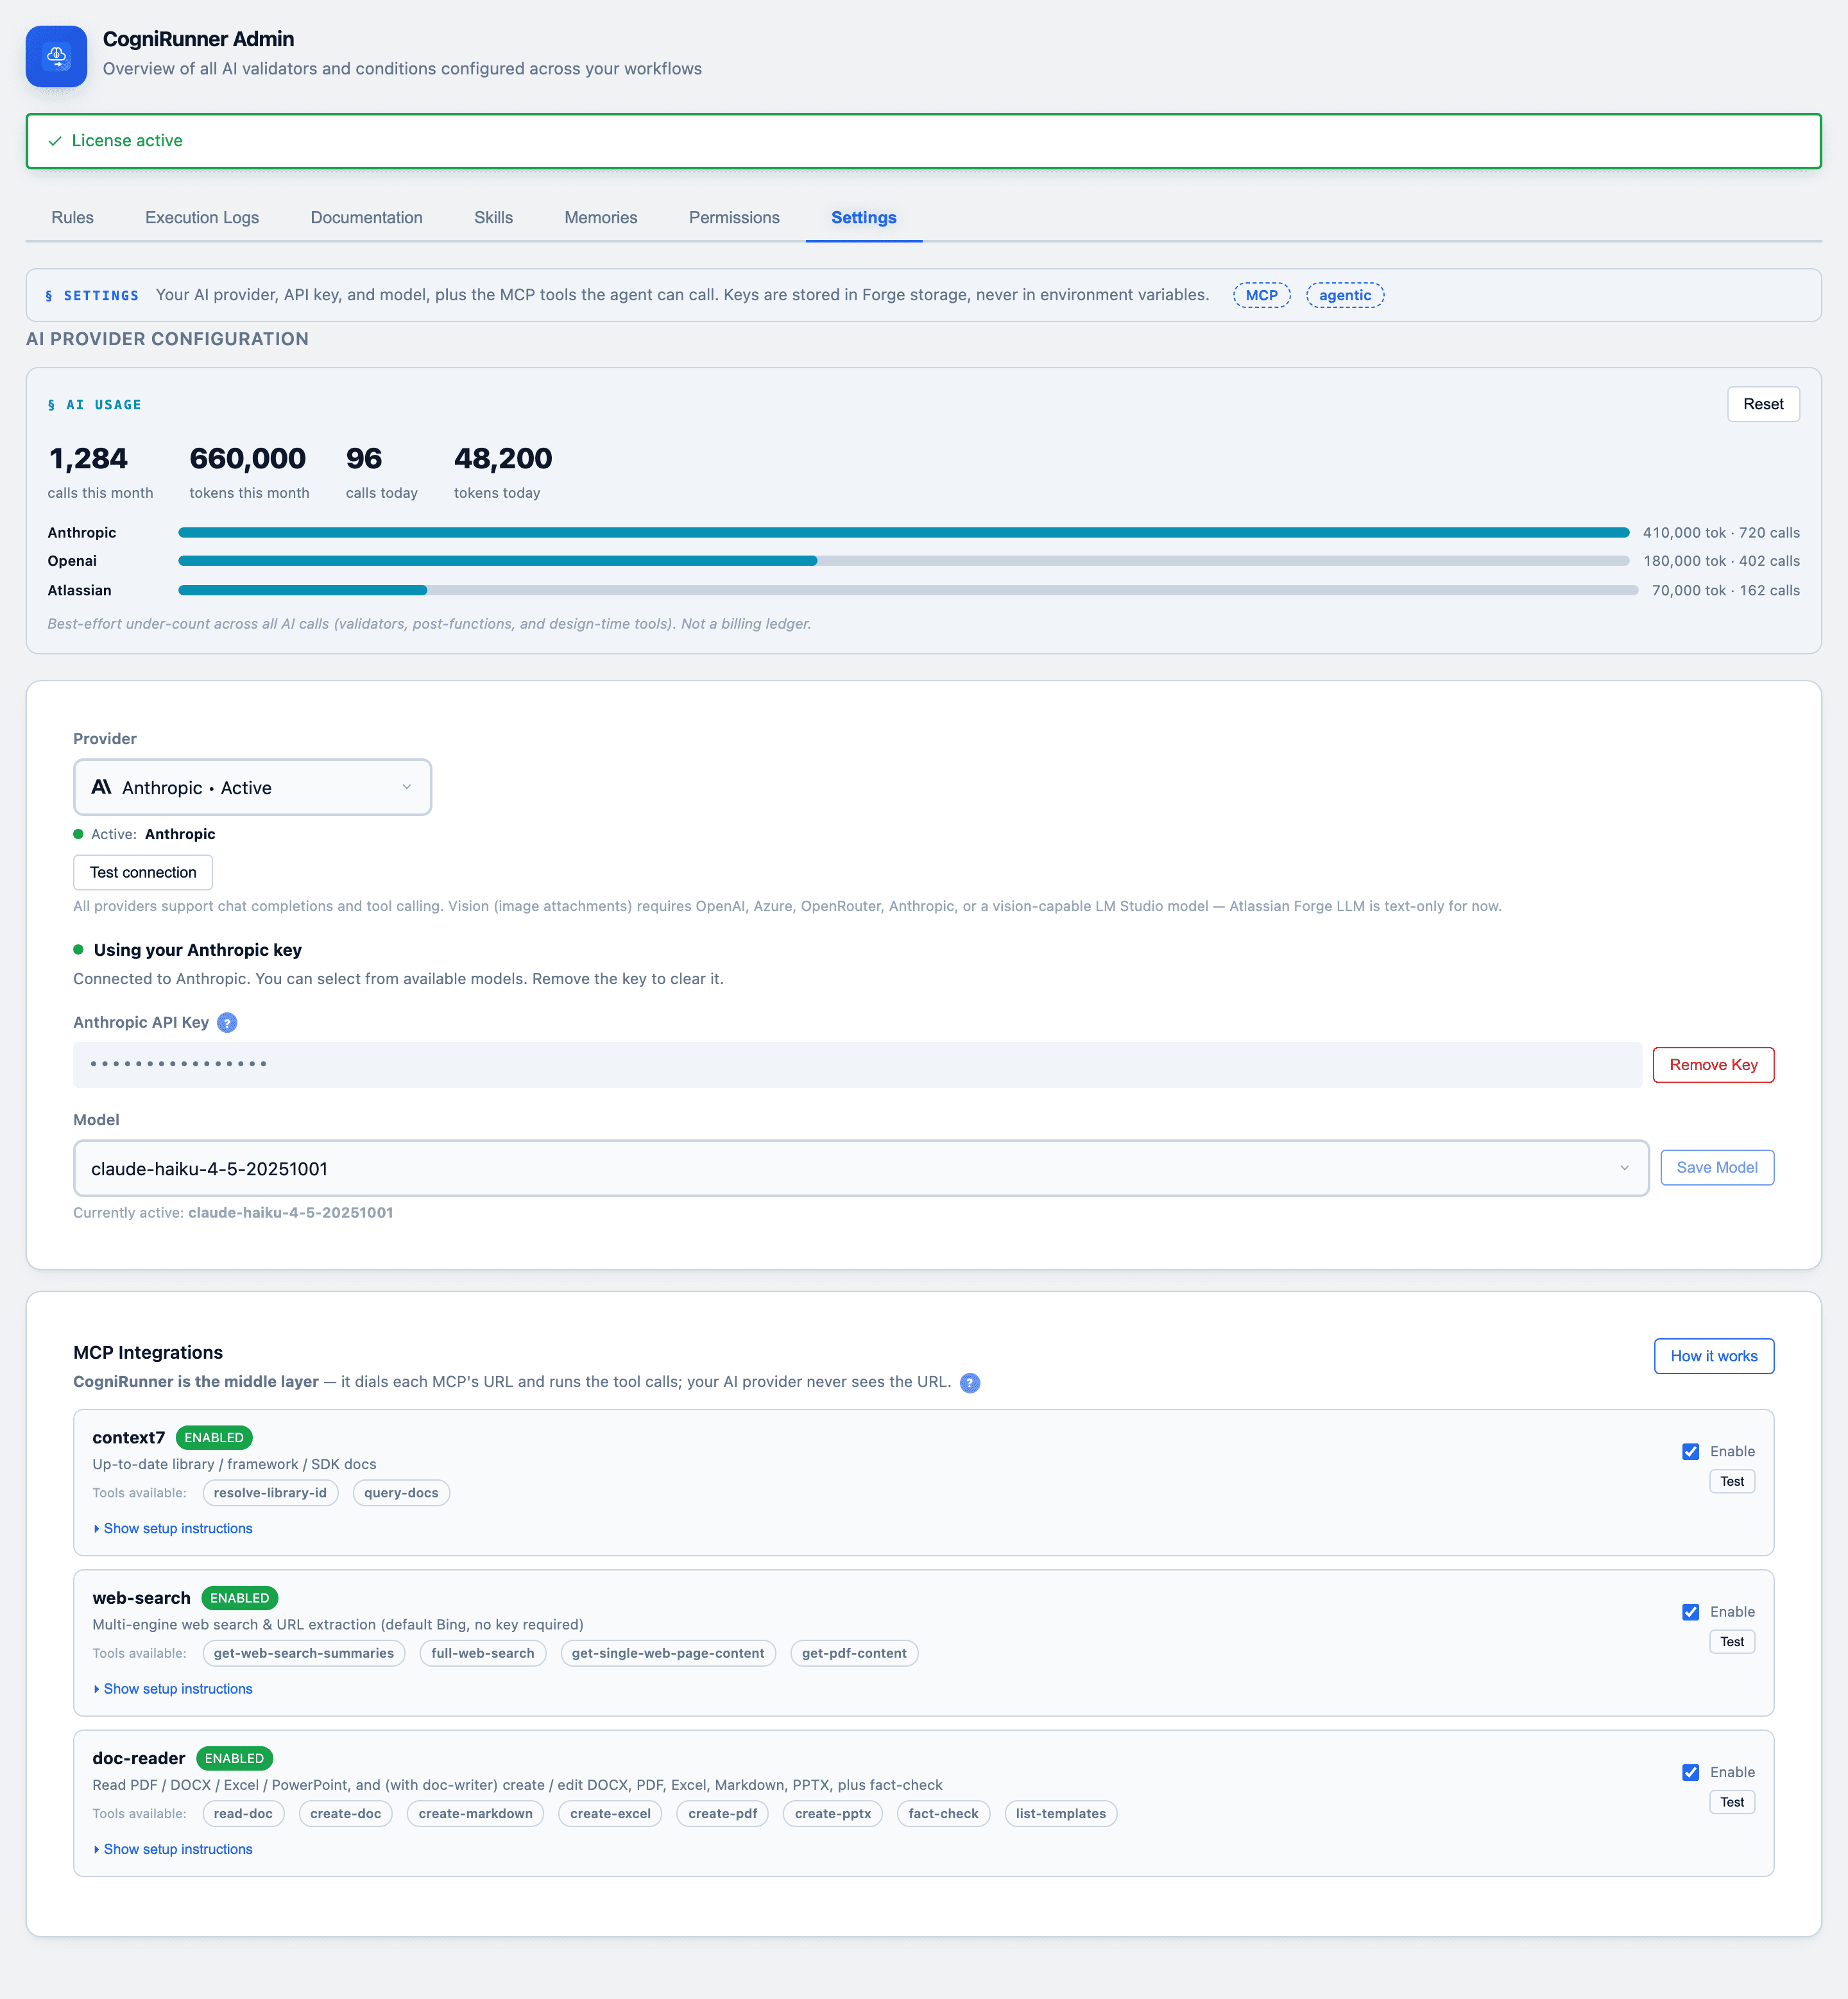Open the Documentation tab
The width and height of the screenshot is (1848, 1999).
366,217
